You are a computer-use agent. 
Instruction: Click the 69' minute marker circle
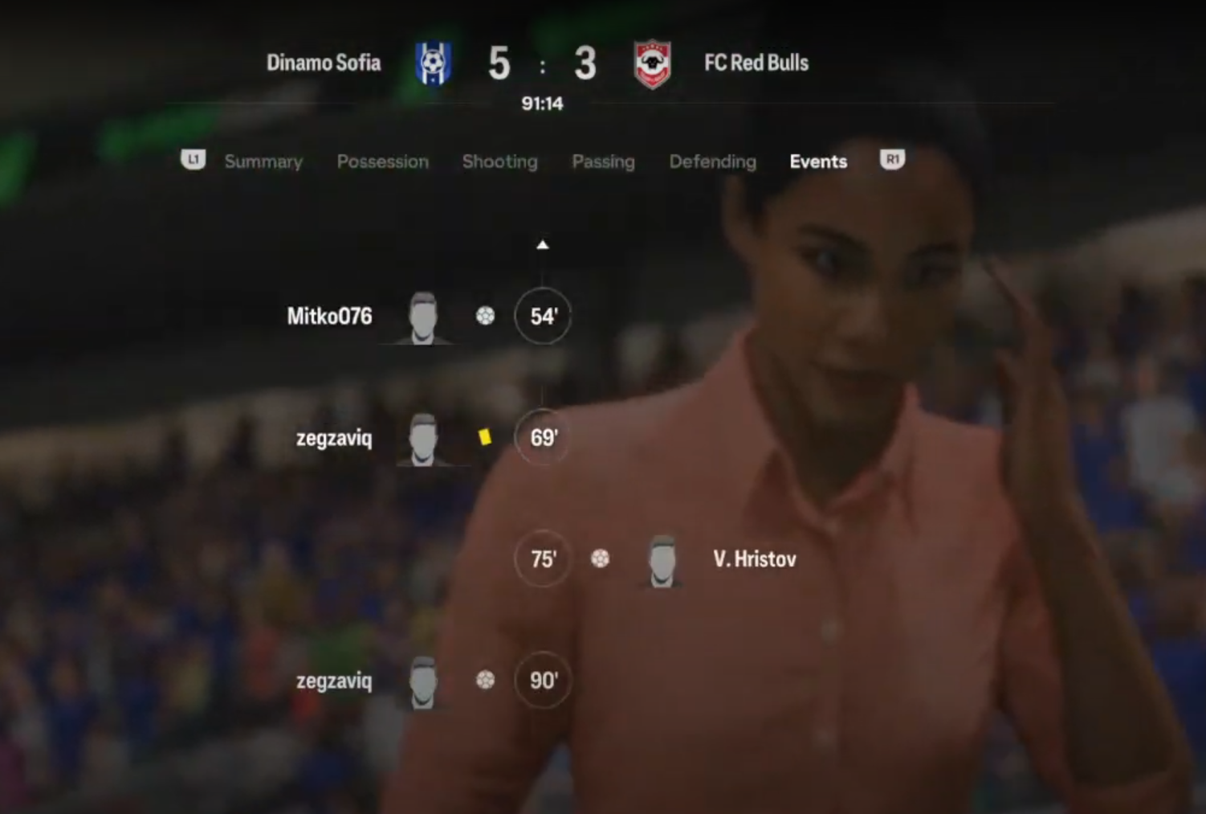pyautogui.click(x=543, y=437)
